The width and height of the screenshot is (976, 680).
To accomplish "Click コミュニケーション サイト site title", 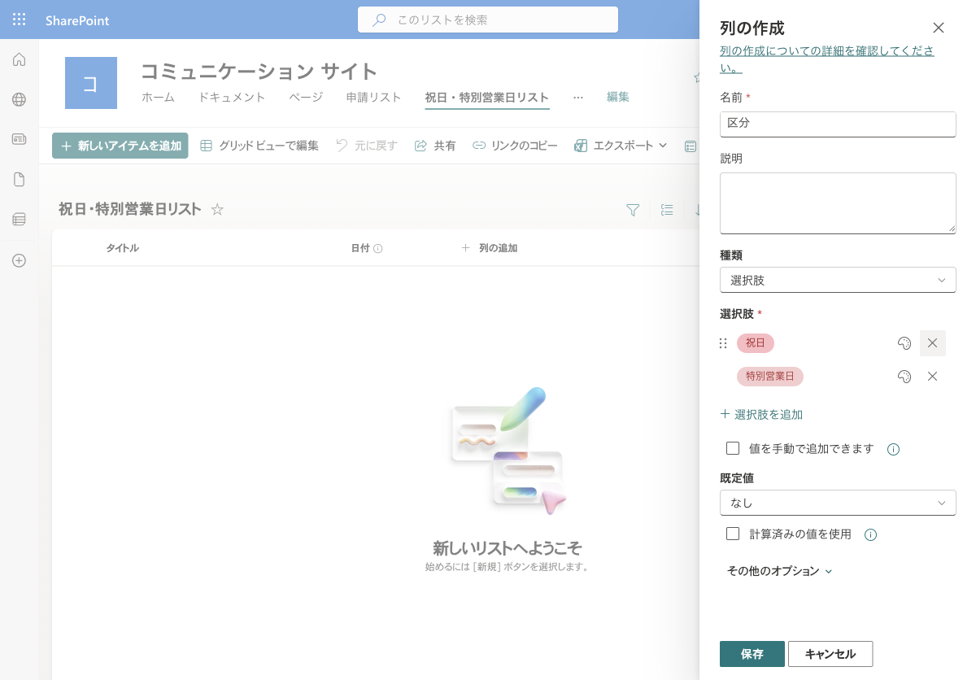I will click(x=259, y=72).
